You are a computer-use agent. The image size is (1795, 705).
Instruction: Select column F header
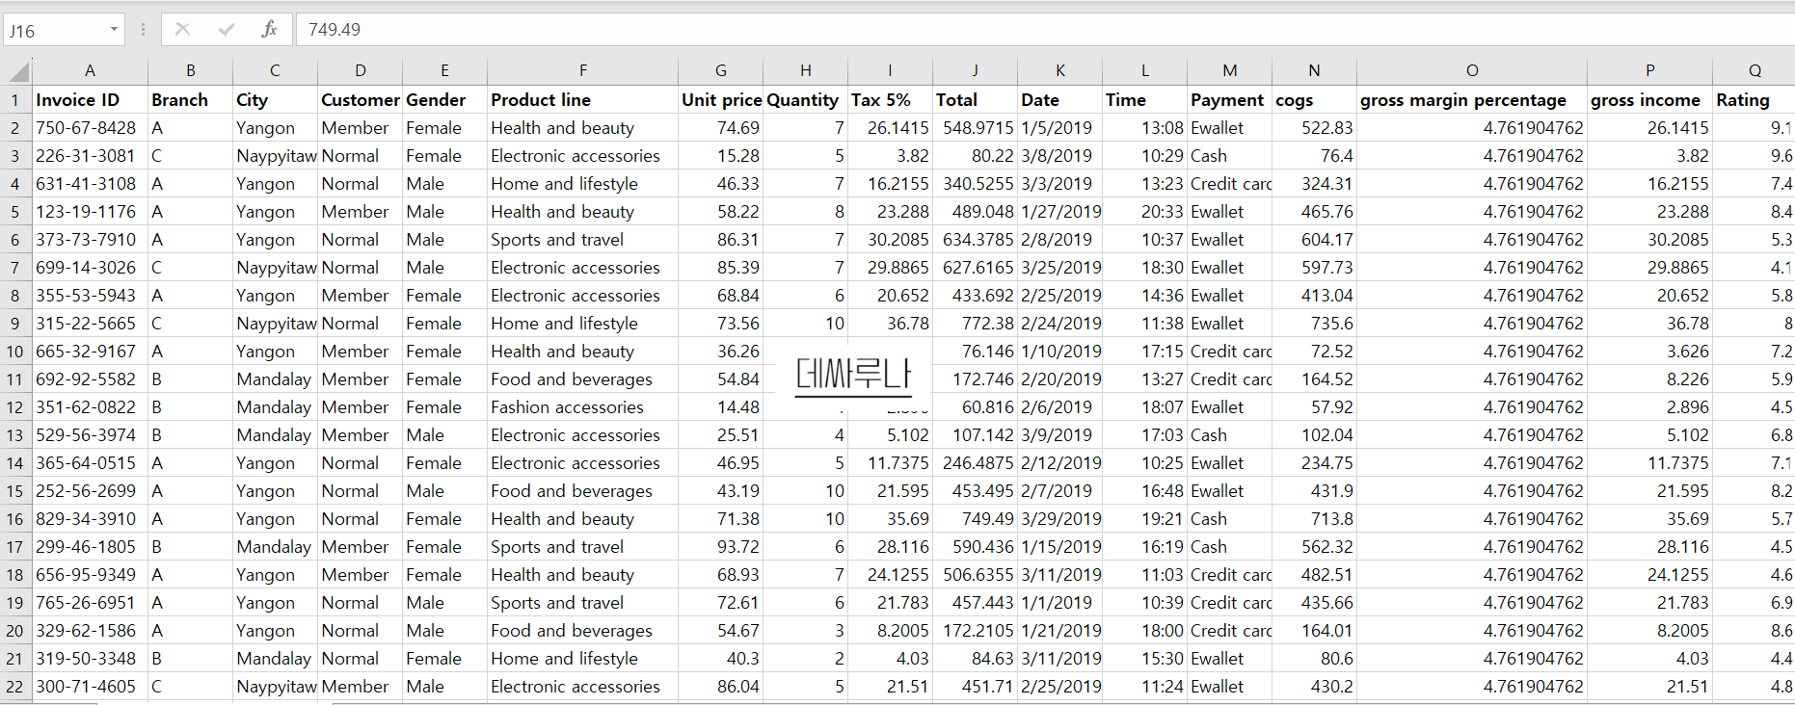point(583,70)
